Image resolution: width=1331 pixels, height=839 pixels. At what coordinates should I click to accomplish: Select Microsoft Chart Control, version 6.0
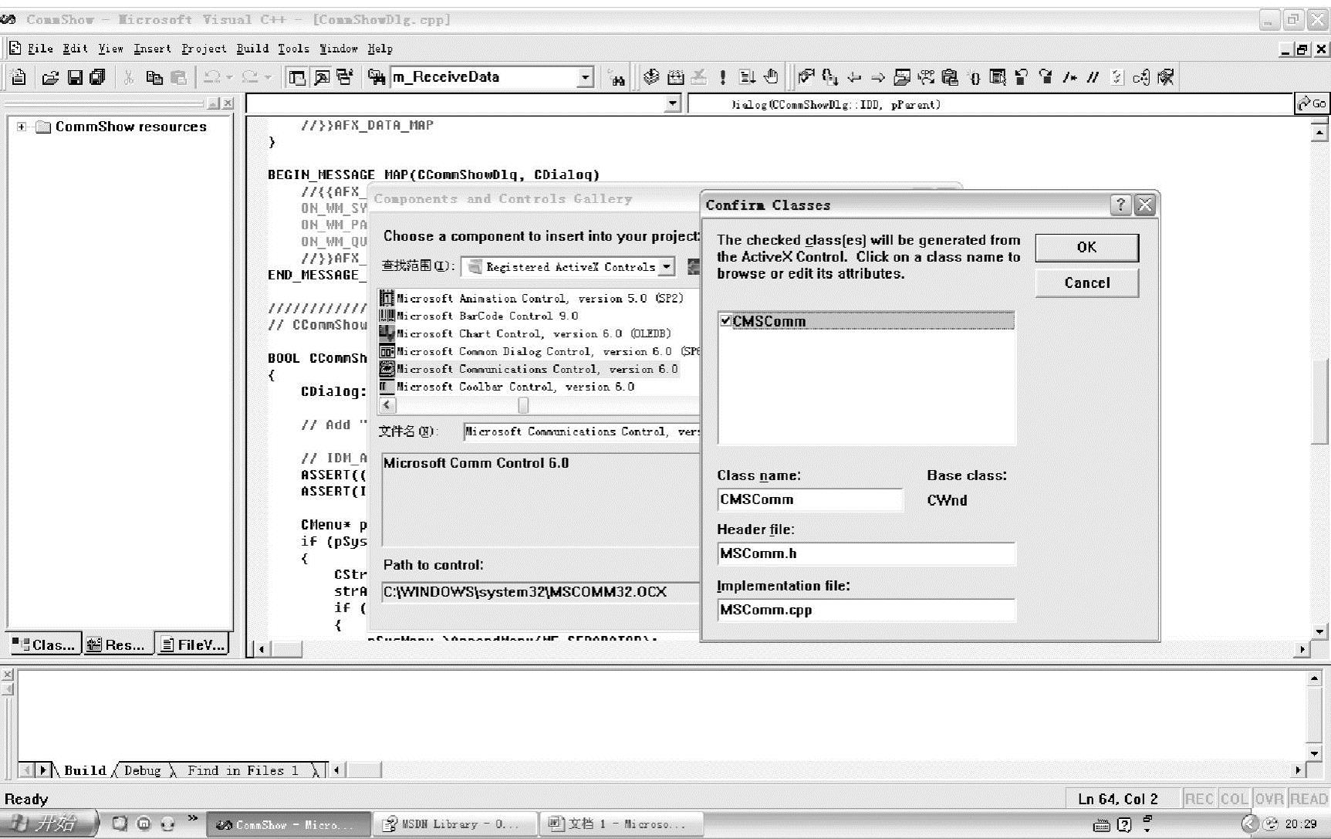(x=534, y=334)
